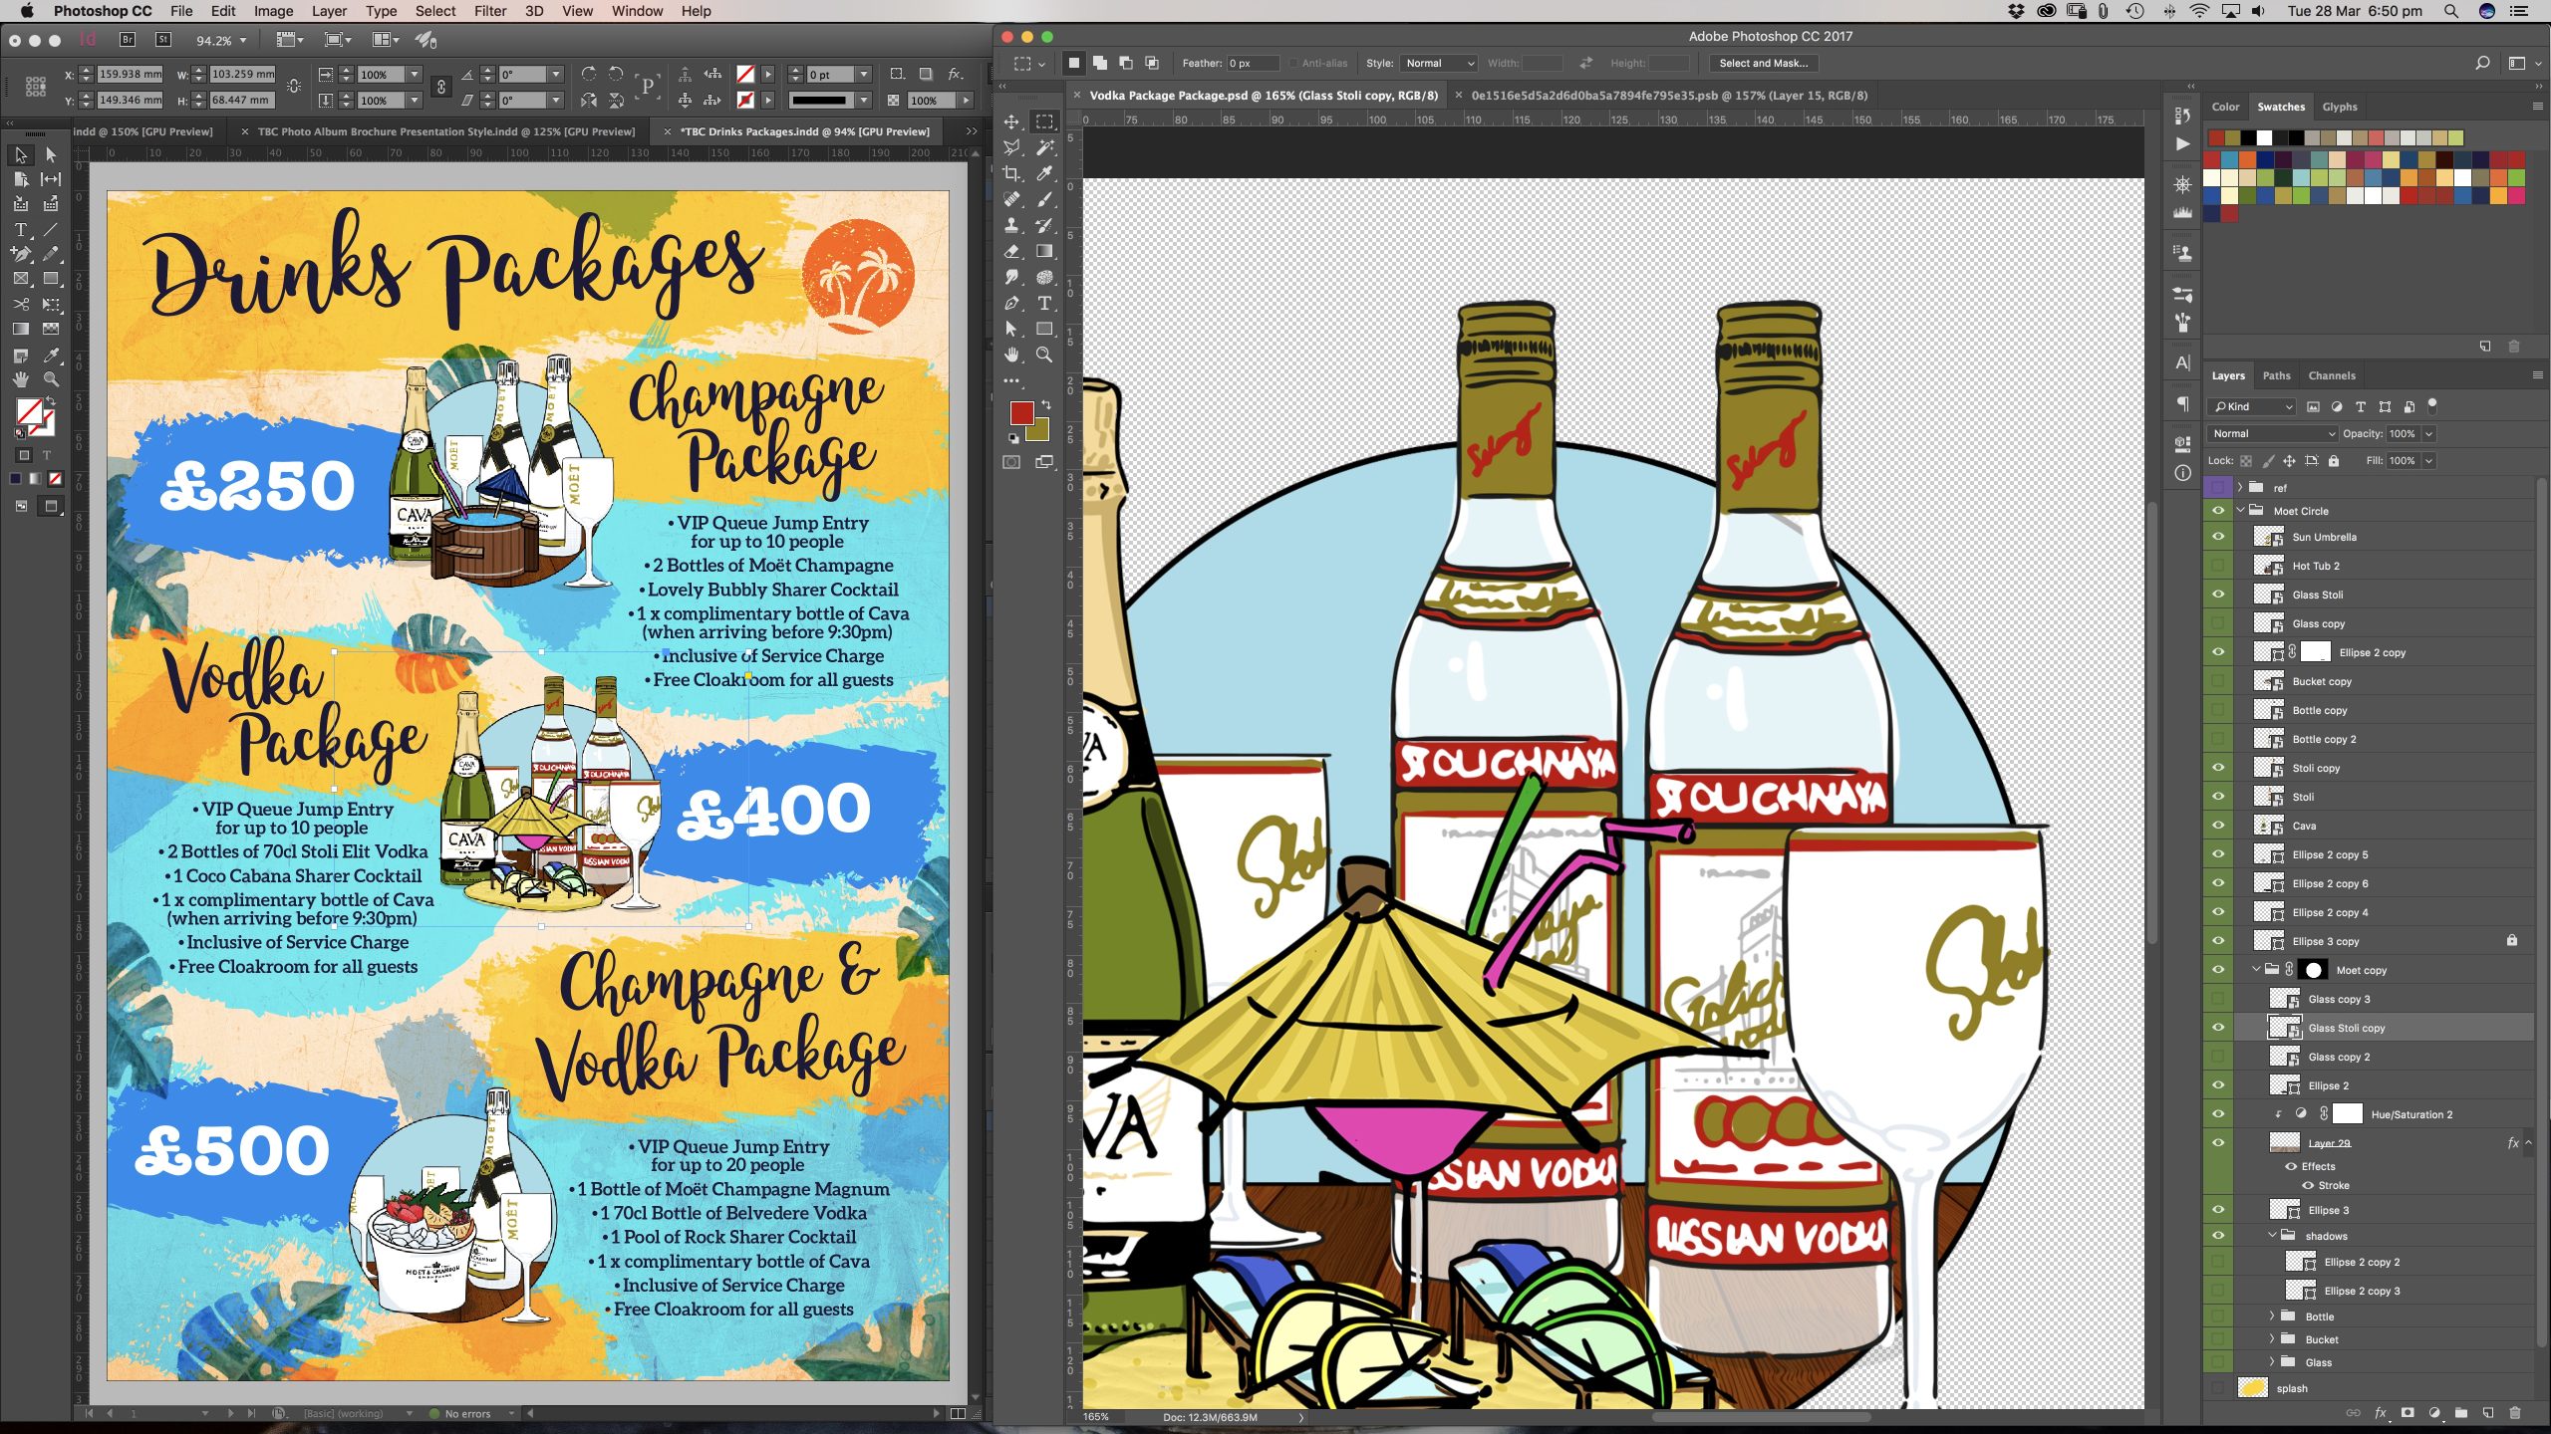Select the Path Selection tool
Screen dimensions: 2551x1434
pos(1011,329)
